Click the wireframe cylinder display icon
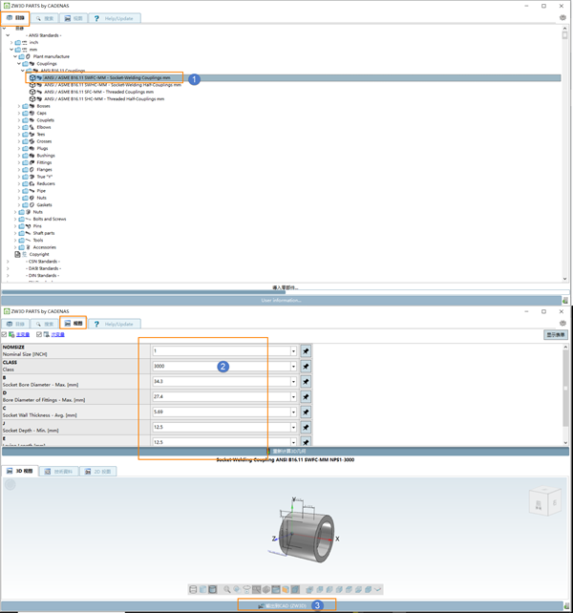 193,589
